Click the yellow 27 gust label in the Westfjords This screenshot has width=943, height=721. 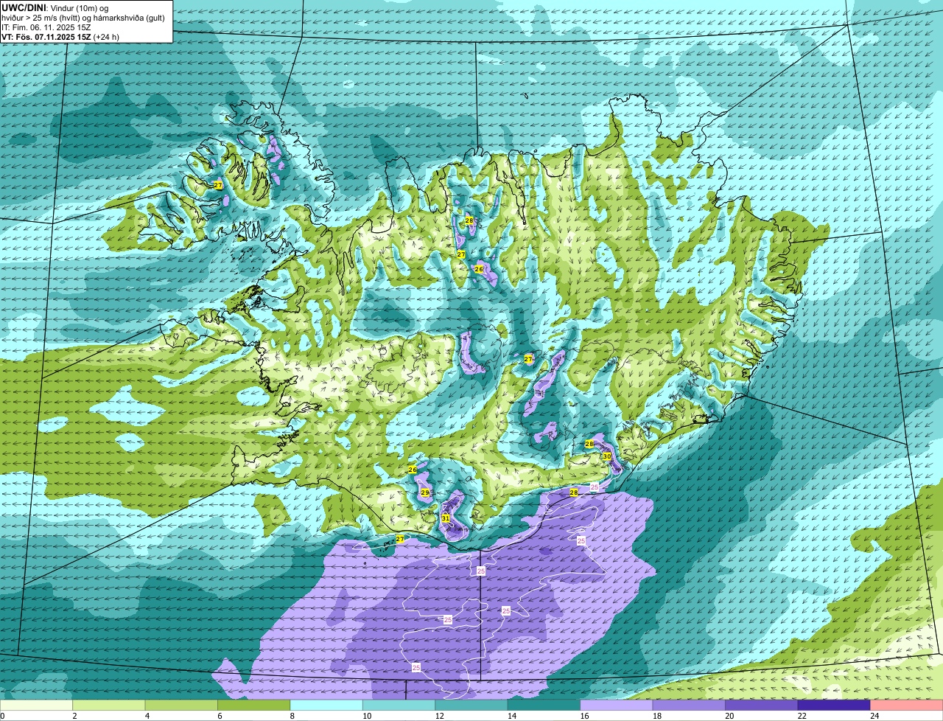(x=218, y=185)
